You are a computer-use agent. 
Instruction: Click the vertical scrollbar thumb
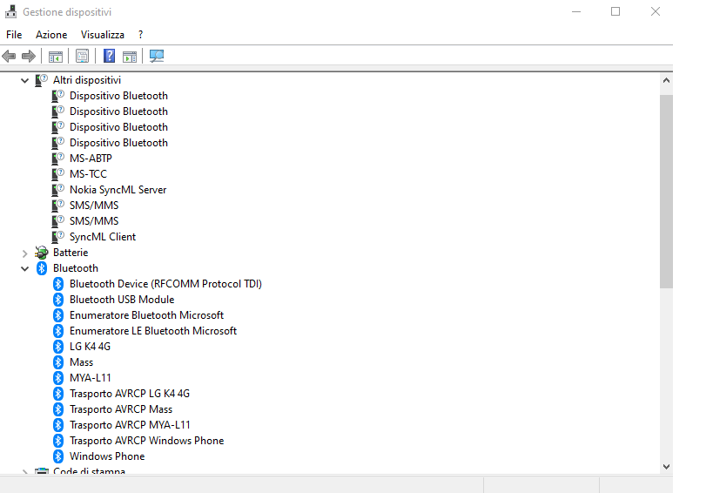[666, 192]
